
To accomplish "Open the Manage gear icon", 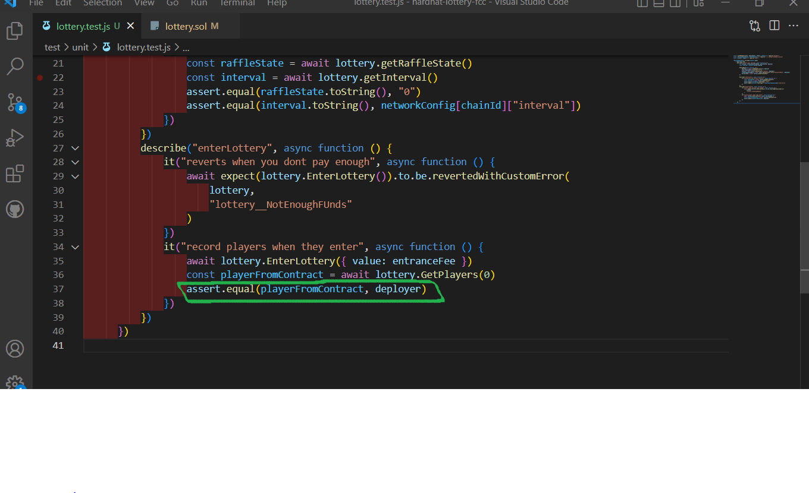I will 15,383.
